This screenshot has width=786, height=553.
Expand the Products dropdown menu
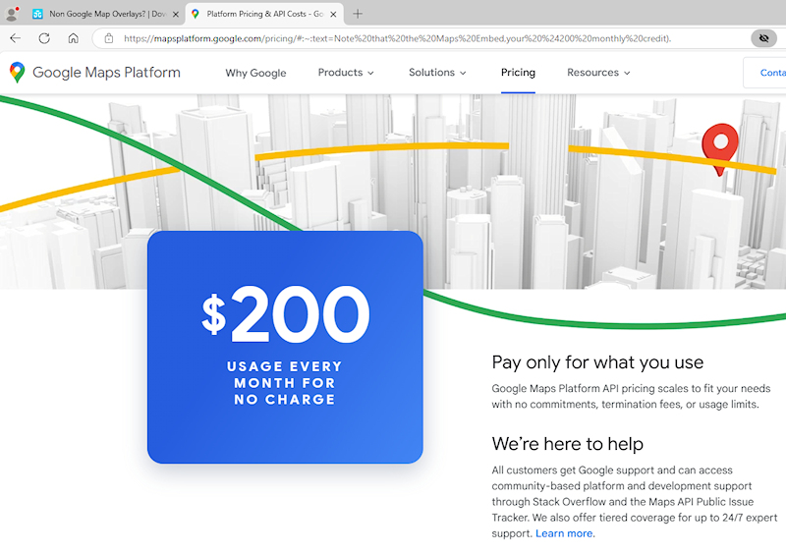(346, 73)
